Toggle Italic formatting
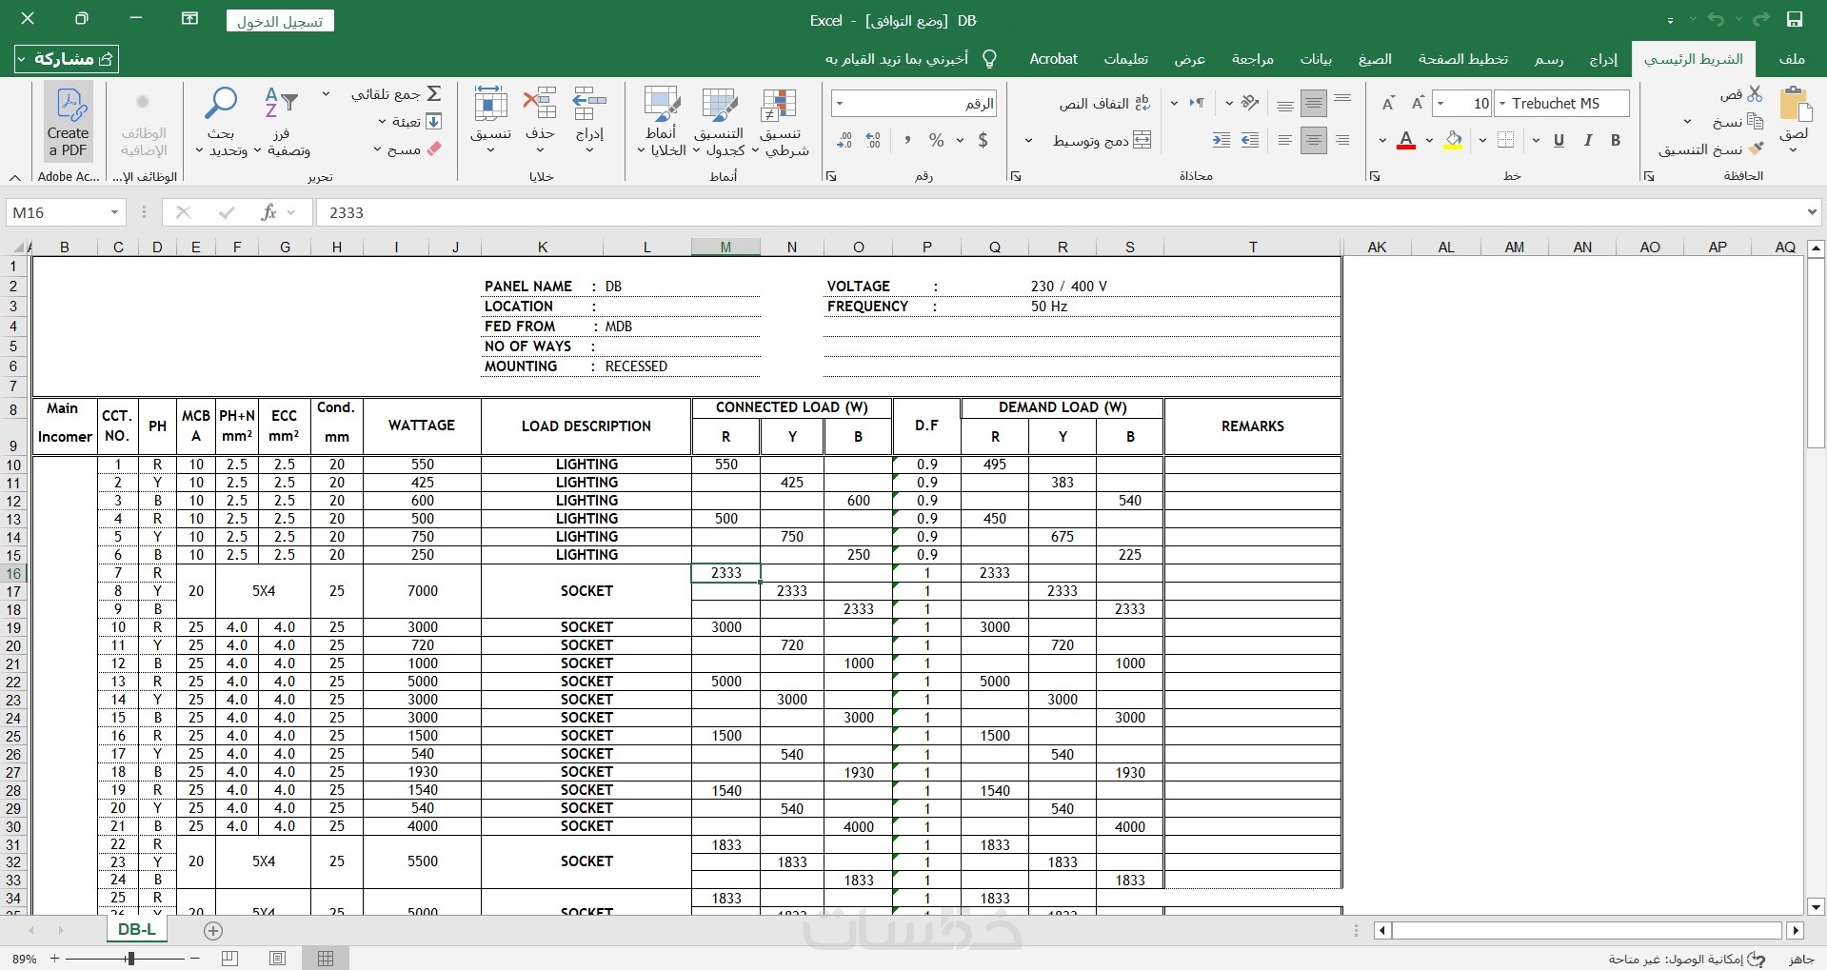 click(x=1587, y=141)
